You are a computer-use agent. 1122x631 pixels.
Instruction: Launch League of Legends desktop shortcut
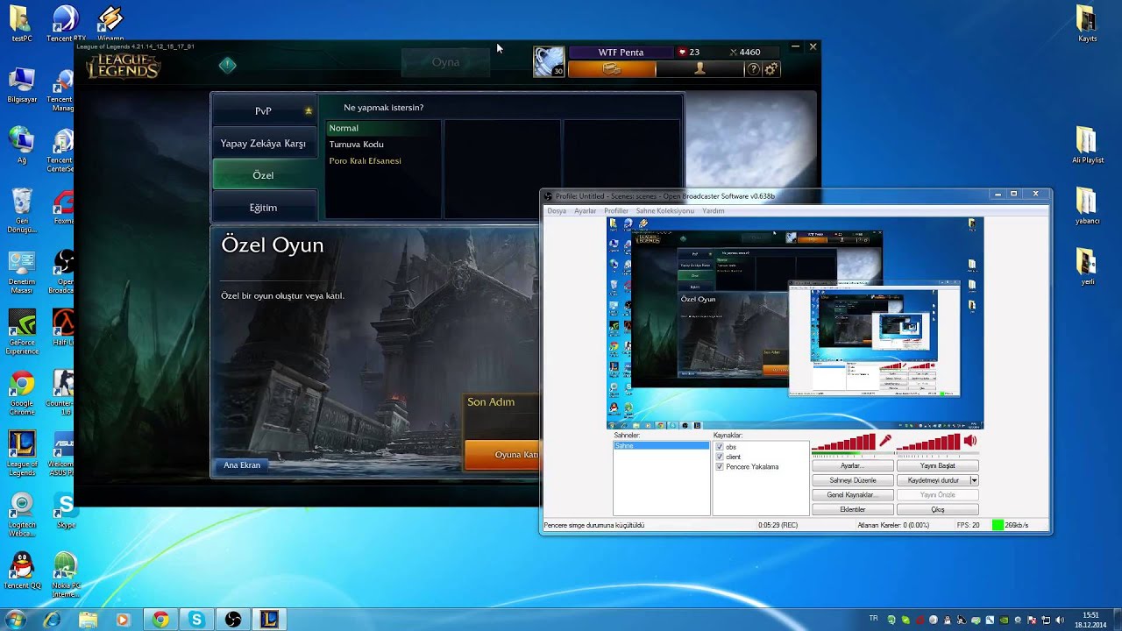click(x=22, y=453)
